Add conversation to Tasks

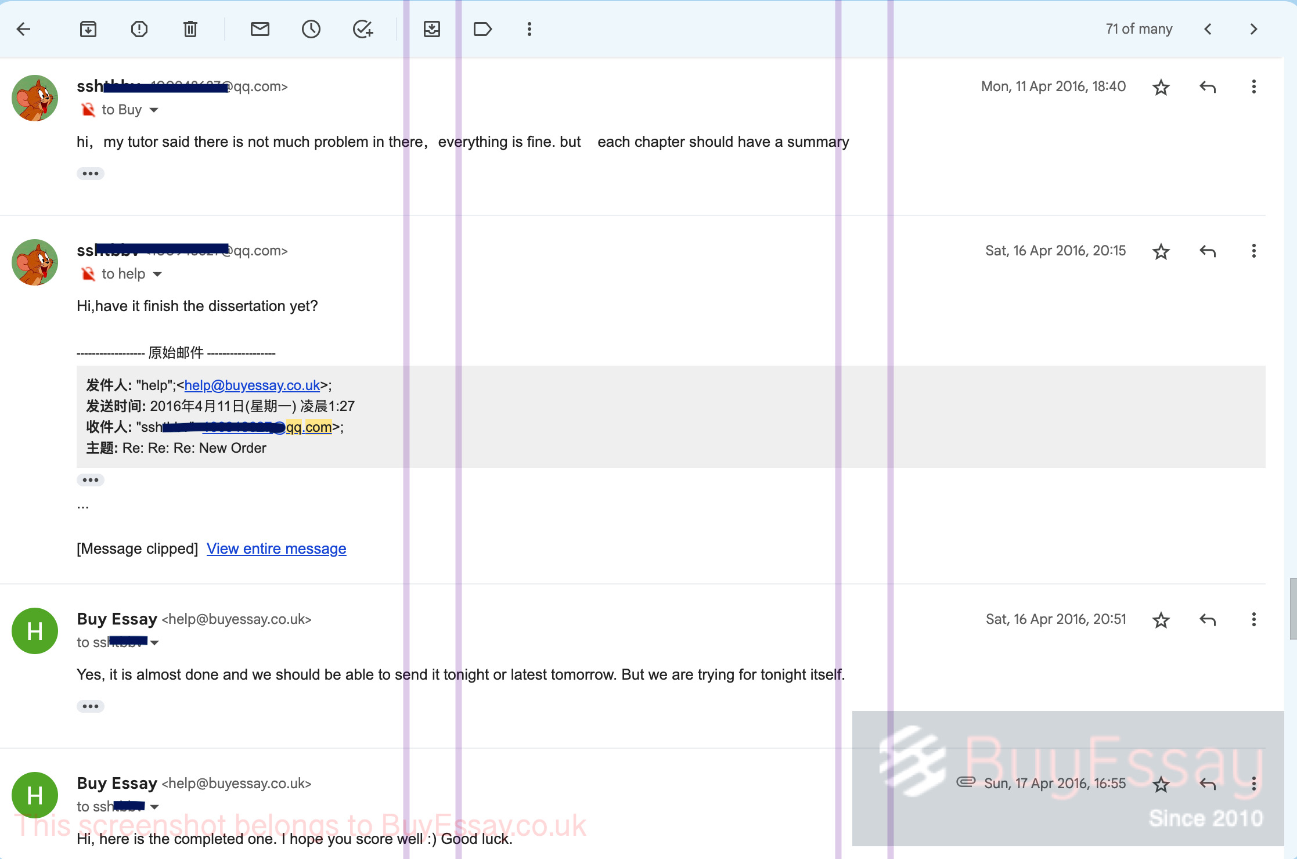click(363, 29)
